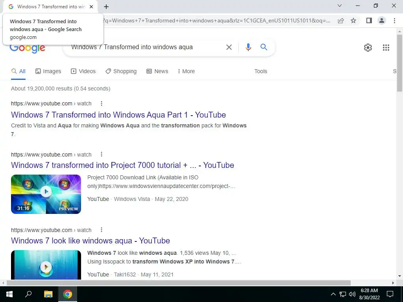This screenshot has height=302, width=403.
Task: Switch to Shopping results tab
Action: (x=121, y=72)
